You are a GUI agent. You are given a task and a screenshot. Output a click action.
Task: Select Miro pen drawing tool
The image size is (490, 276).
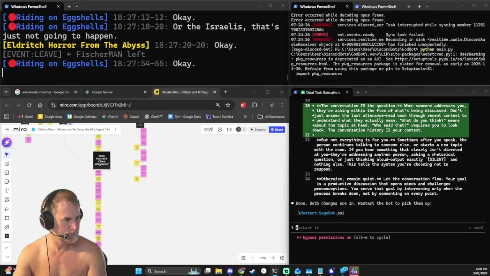click(7, 209)
